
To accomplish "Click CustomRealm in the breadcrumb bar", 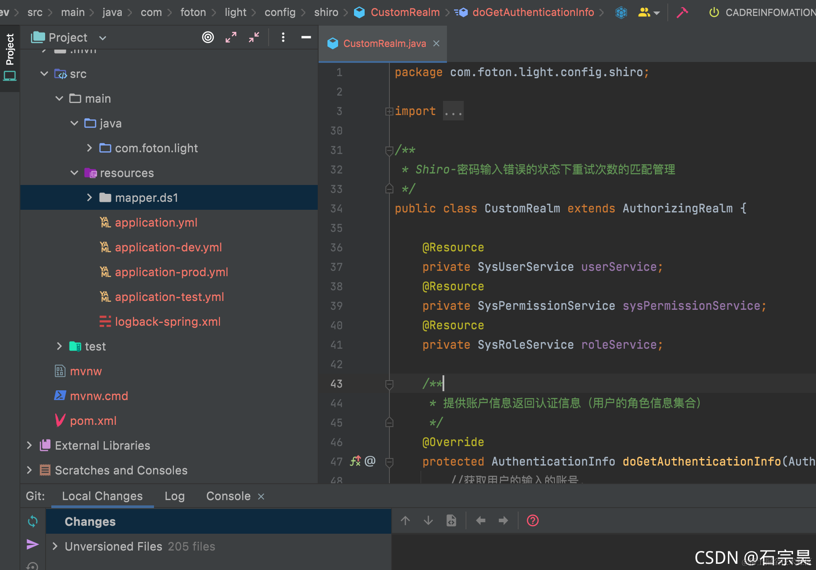I will tap(405, 12).
